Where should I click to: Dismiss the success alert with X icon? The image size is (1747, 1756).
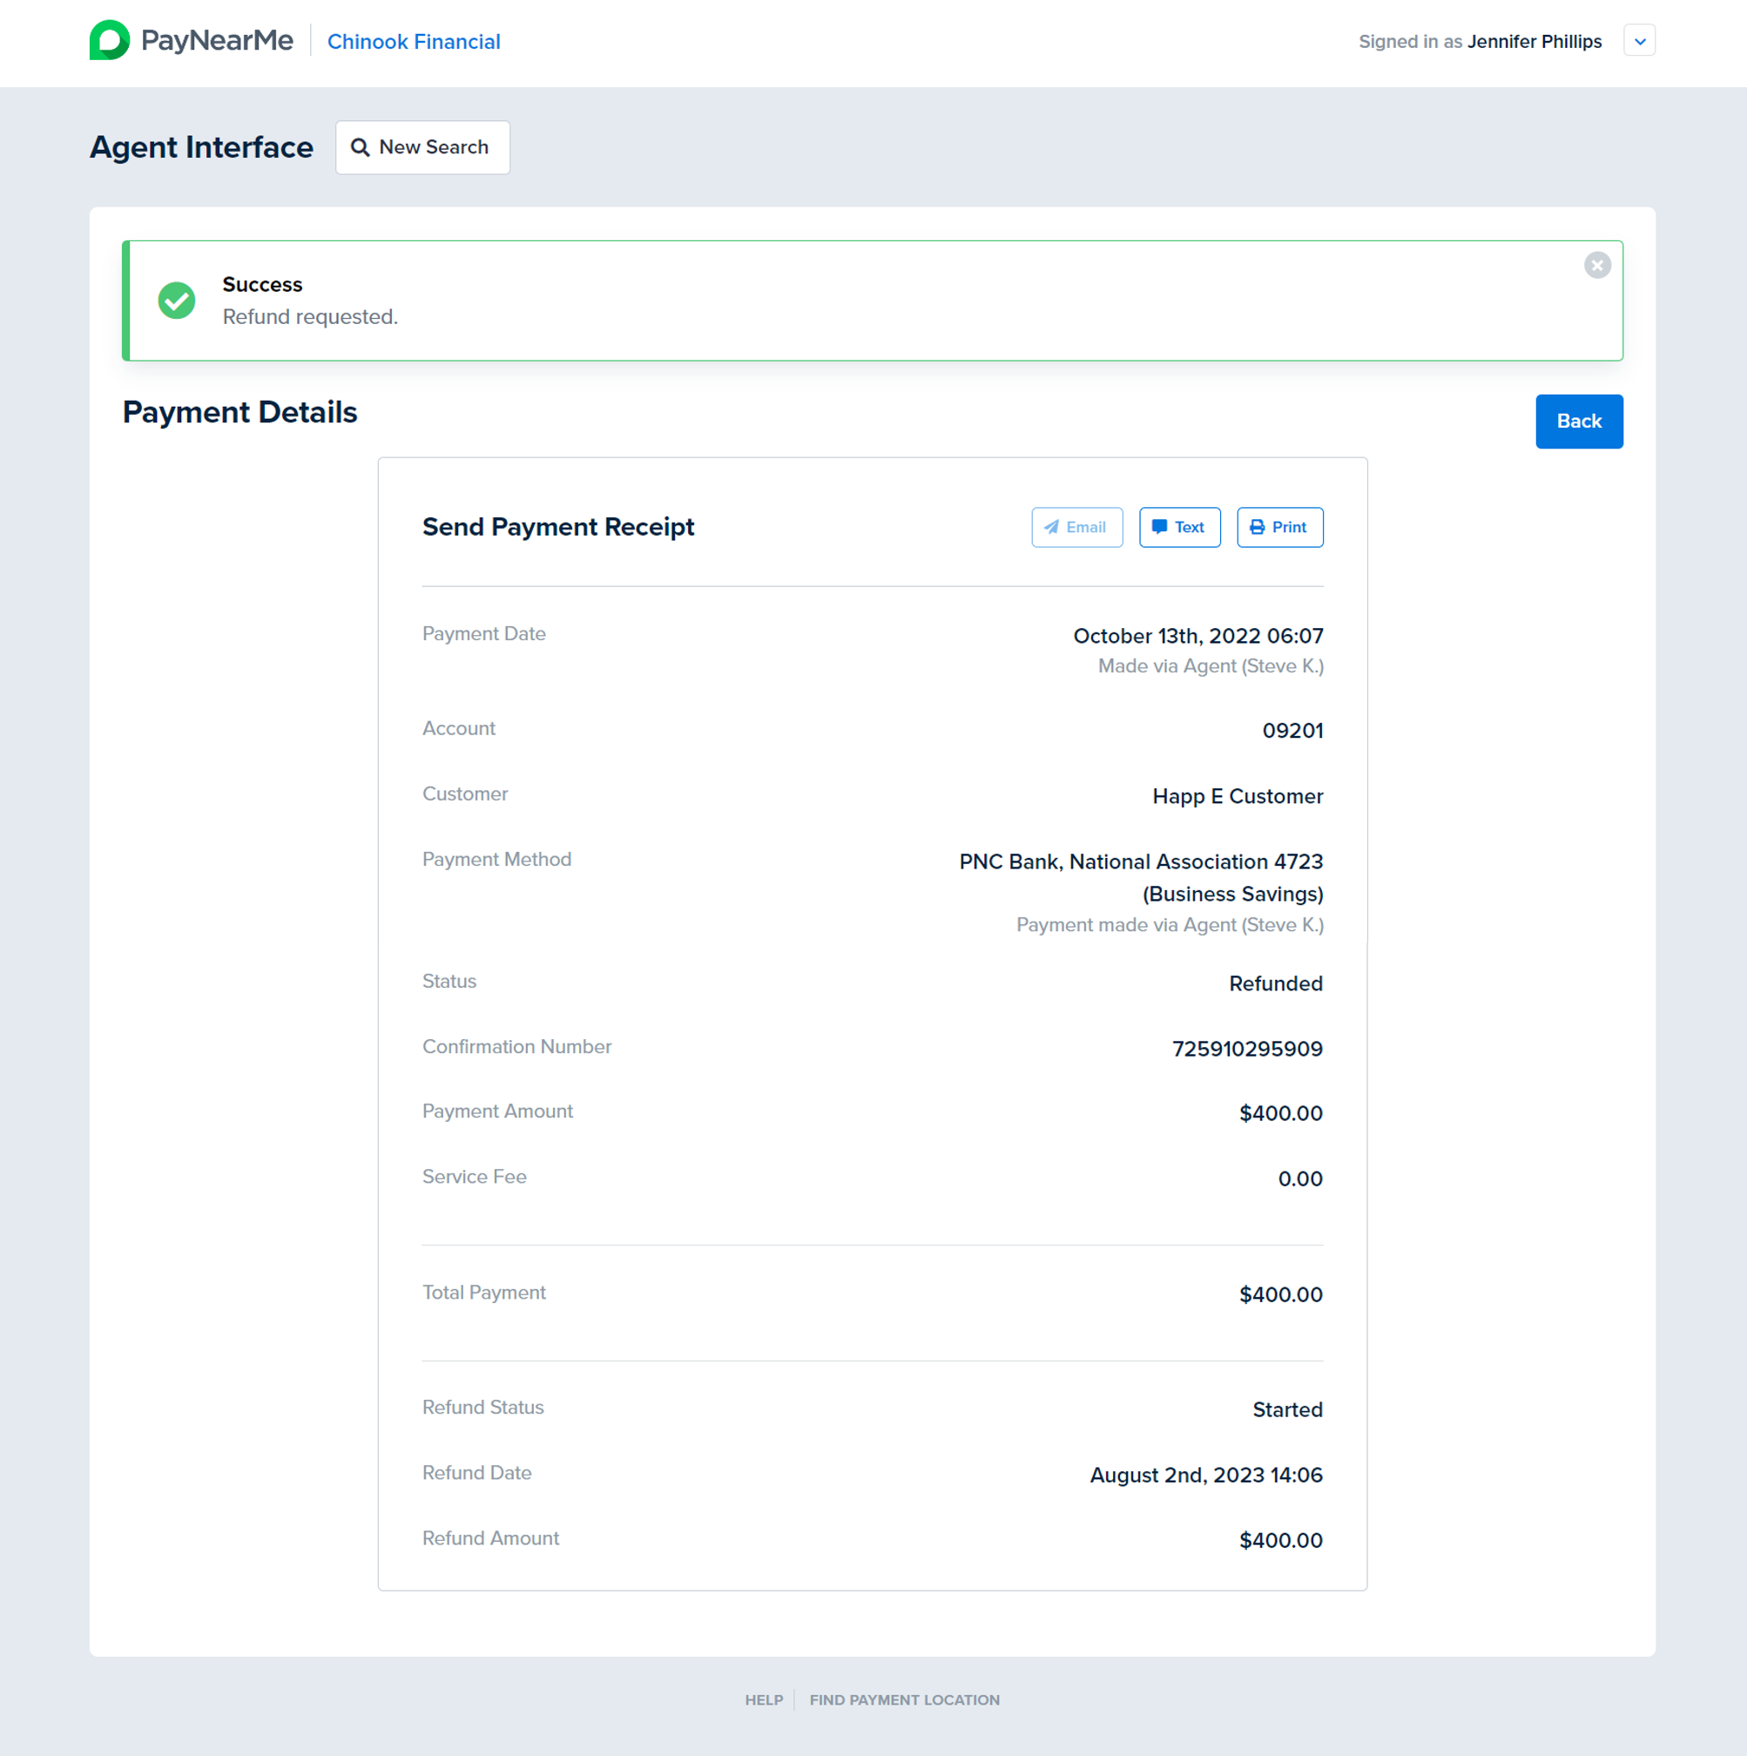(1596, 265)
